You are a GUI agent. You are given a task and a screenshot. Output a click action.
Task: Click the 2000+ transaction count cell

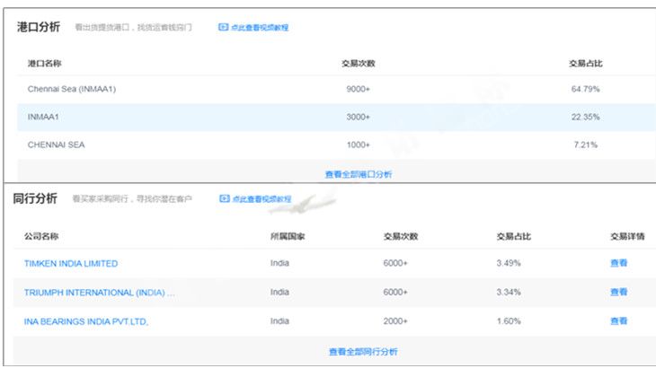click(x=395, y=320)
